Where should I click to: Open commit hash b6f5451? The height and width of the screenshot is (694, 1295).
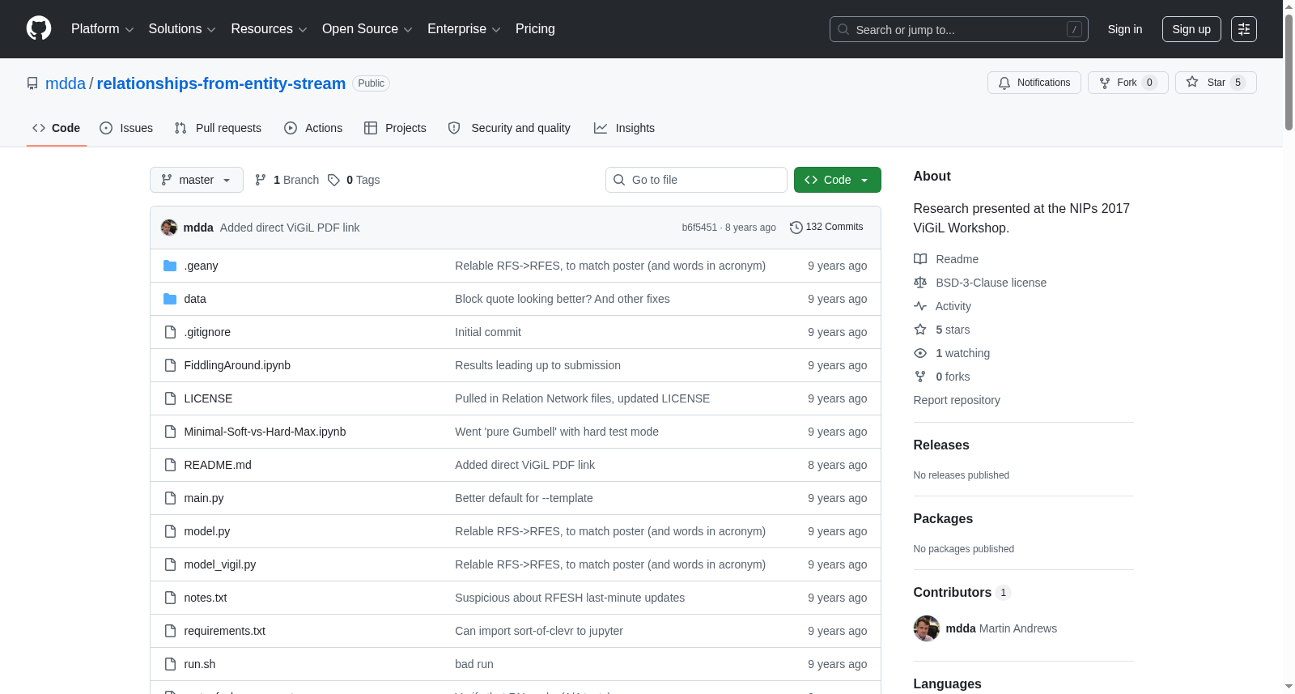pyautogui.click(x=699, y=228)
